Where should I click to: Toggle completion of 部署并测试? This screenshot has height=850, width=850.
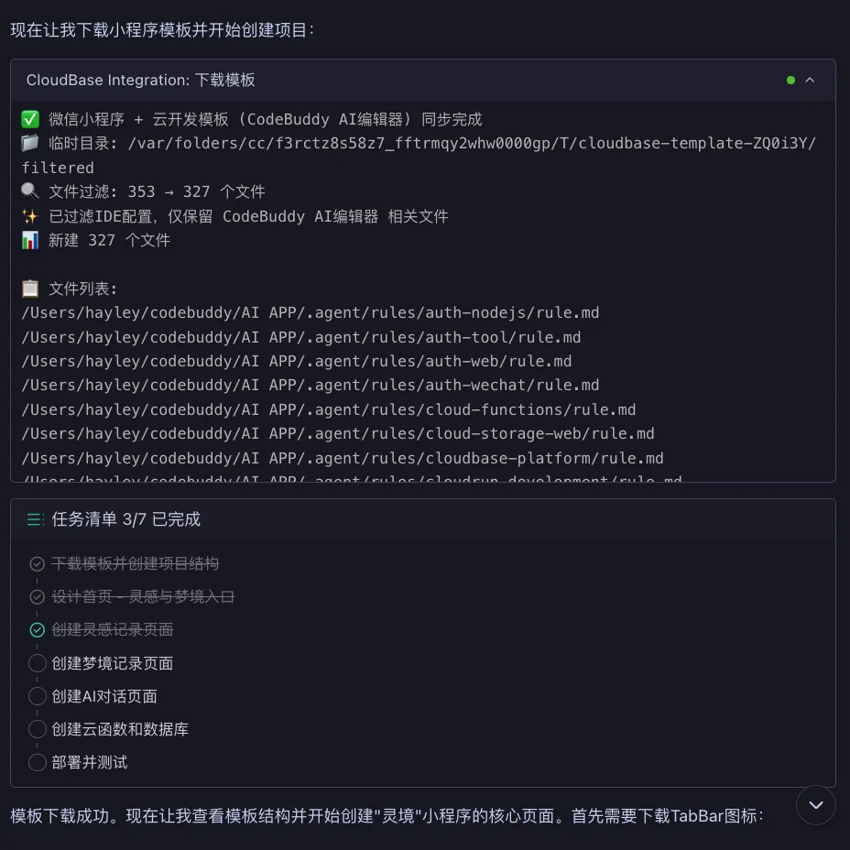click(37, 761)
